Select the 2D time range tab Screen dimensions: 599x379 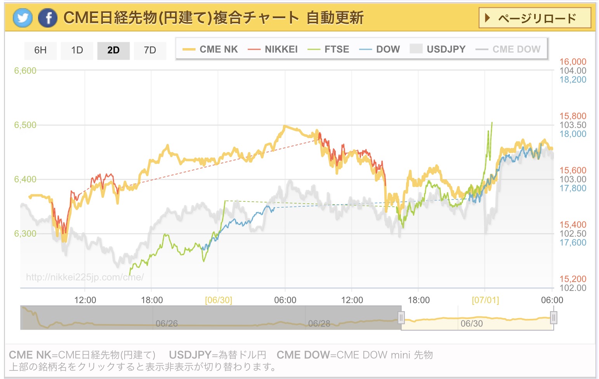click(x=113, y=50)
